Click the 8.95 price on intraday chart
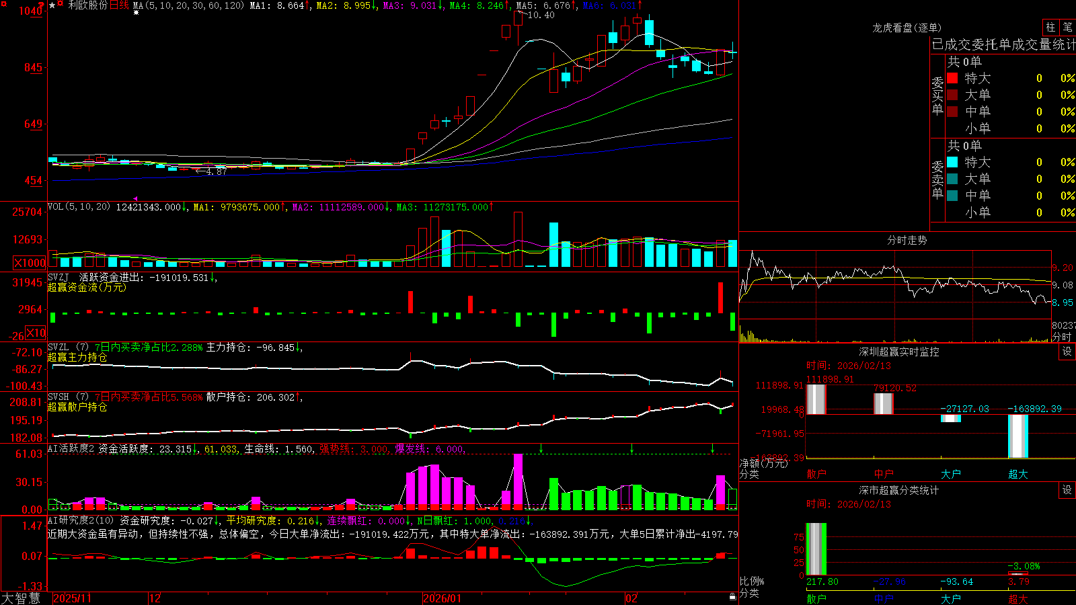The image size is (1076, 605). pyautogui.click(x=1063, y=302)
